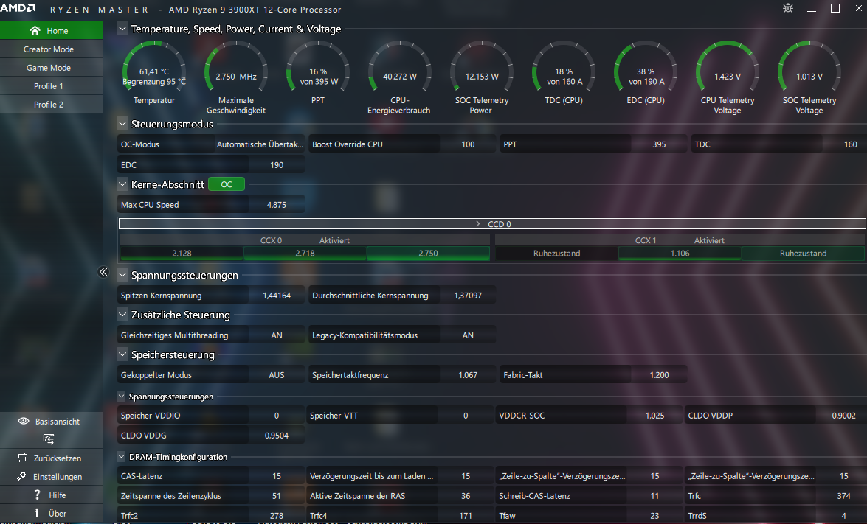The image size is (867, 524).
Task: Click the Basisansicht button
Action: click(52, 421)
